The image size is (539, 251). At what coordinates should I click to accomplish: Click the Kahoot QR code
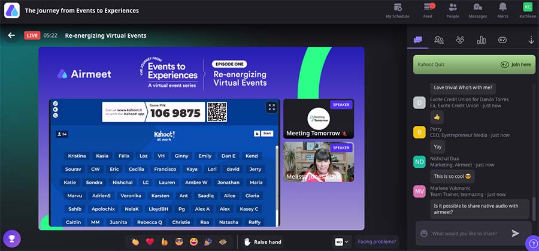click(217, 112)
